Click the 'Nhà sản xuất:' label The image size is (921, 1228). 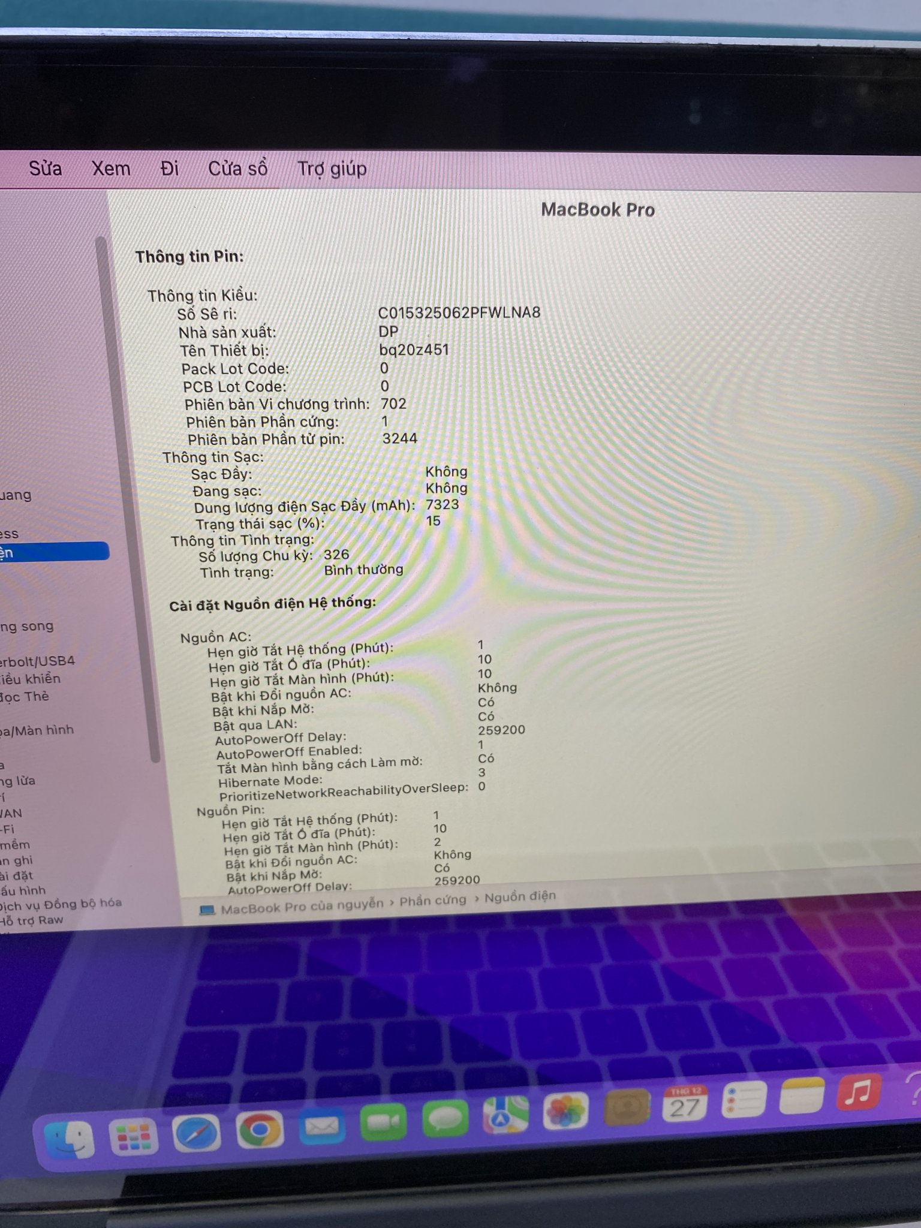pos(227,332)
